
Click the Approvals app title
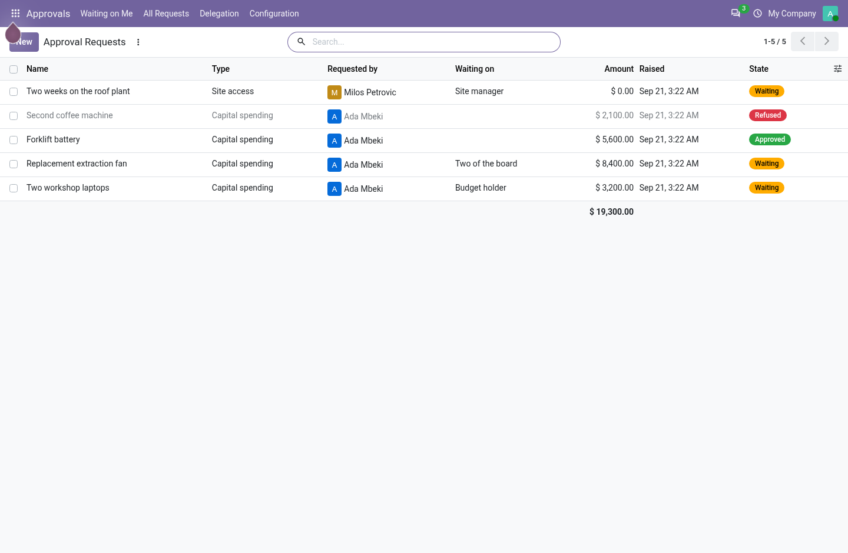(x=48, y=14)
